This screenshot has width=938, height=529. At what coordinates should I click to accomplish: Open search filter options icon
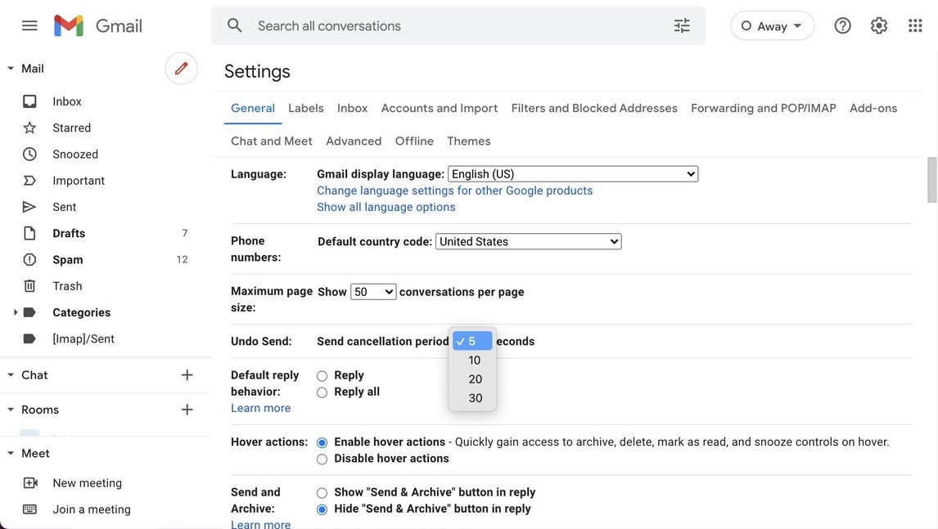pyautogui.click(x=682, y=26)
